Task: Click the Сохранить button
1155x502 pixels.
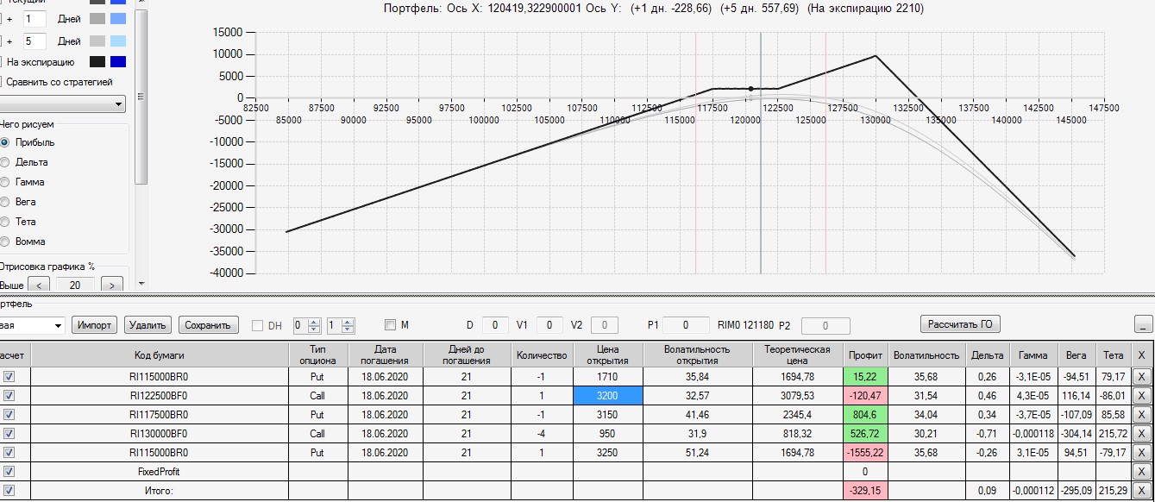Action: [x=208, y=325]
